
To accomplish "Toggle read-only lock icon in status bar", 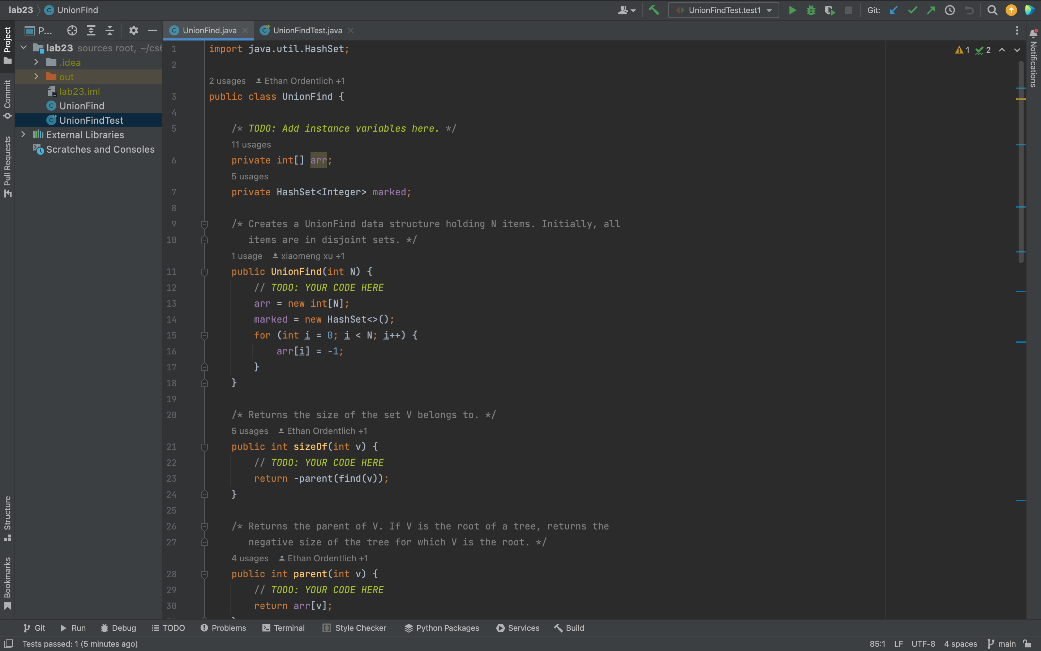I will tap(1027, 644).
